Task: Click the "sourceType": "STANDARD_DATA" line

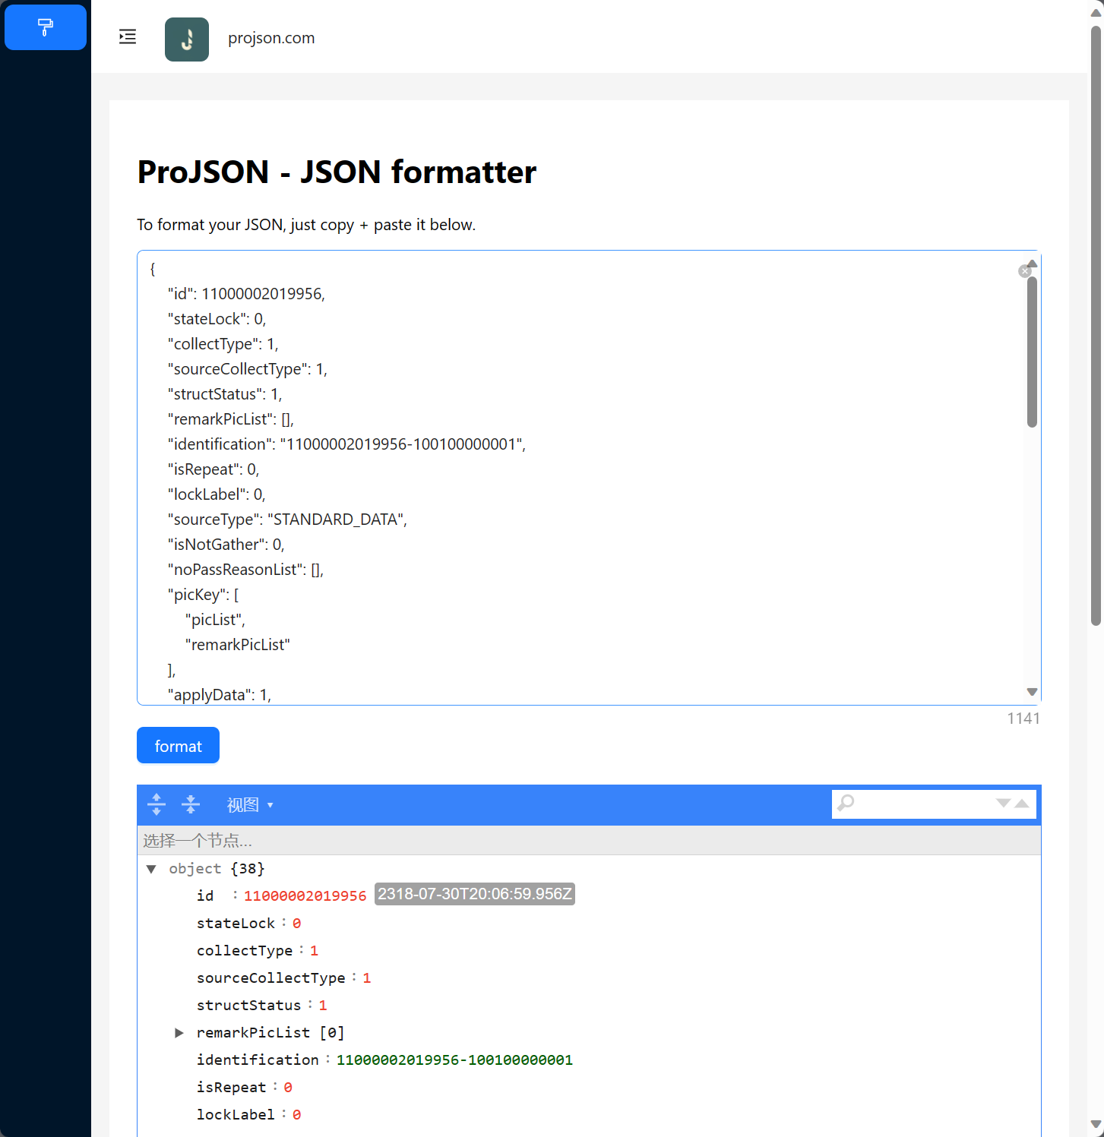Action: pyautogui.click(x=287, y=520)
